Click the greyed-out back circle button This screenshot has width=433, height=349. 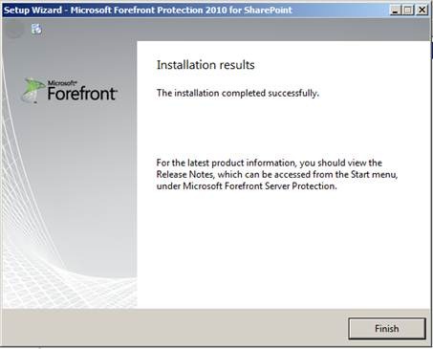[x=14, y=30]
